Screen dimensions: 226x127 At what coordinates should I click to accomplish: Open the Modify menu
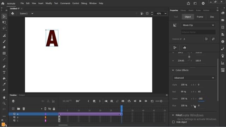tap(49, 3)
